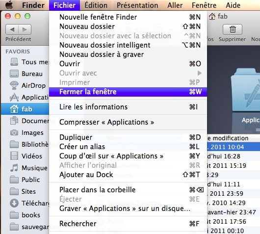Open the Présentation menu

pos(137,5)
